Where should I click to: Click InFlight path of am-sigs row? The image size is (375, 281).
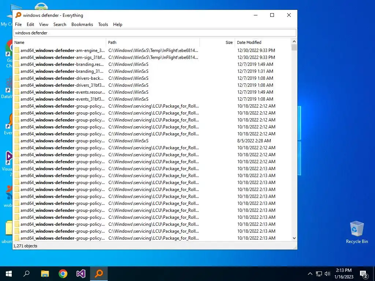click(x=153, y=57)
